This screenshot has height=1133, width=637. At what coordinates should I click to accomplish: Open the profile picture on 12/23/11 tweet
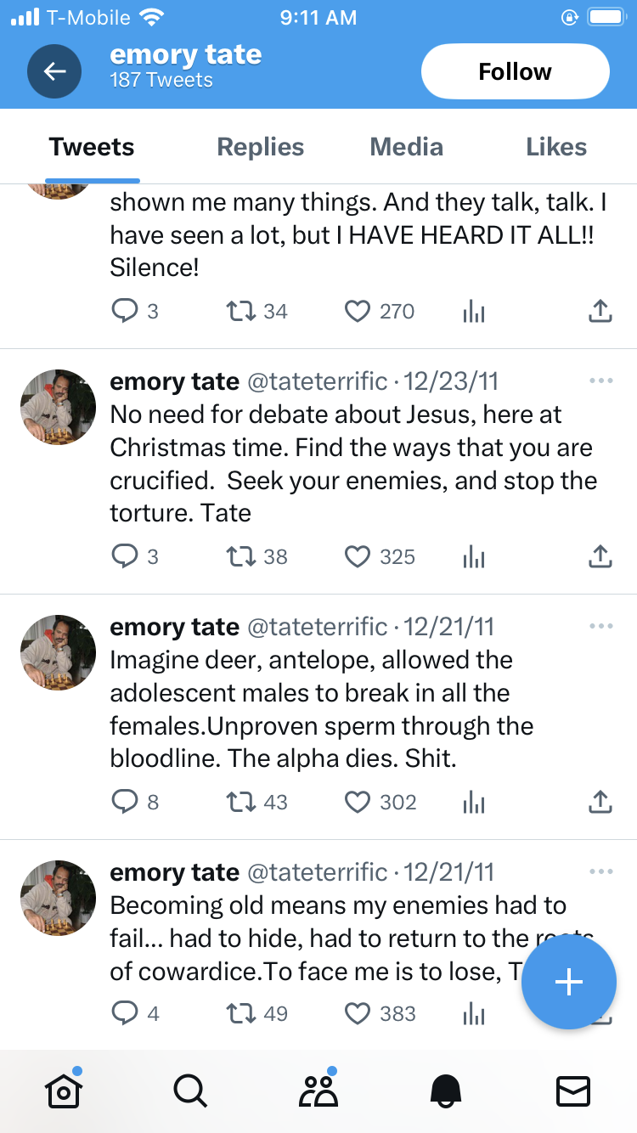click(58, 407)
